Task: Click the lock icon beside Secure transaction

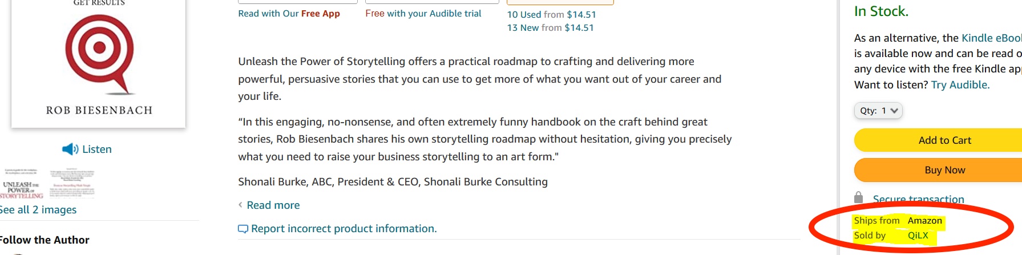Action: pyautogui.click(x=858, y=197)
